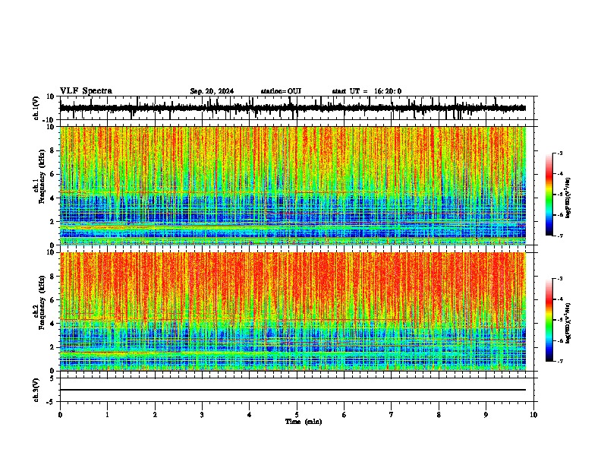This screenshot has width=601, height=465.
Task: Click tick label "6" on the Time axis
Action: coord(345,415)
